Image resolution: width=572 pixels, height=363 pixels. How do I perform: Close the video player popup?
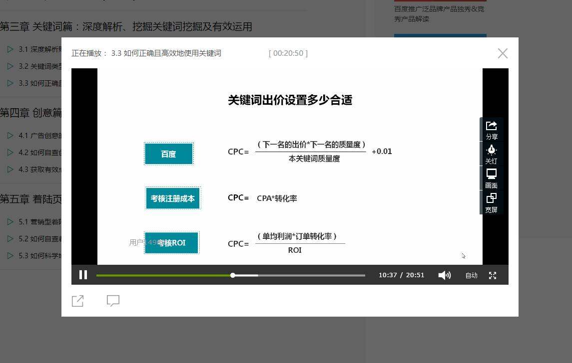point(503,53)
